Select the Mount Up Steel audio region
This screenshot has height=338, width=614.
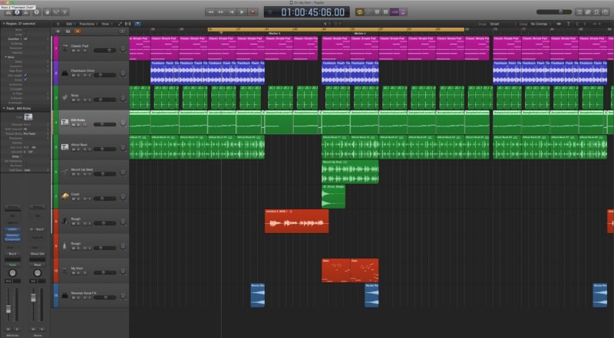point(350,172)
